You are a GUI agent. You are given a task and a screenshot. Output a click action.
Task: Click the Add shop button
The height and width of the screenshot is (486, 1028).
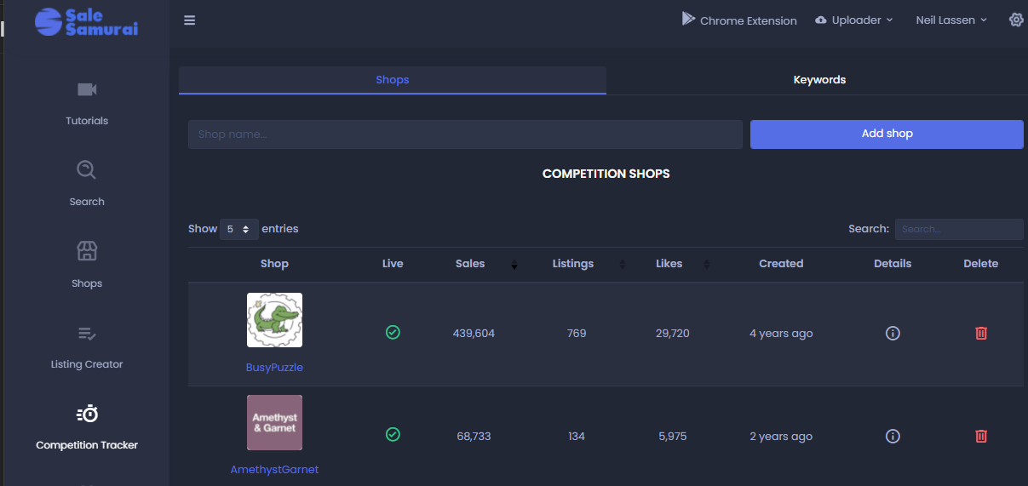click(x=887, y=134)
